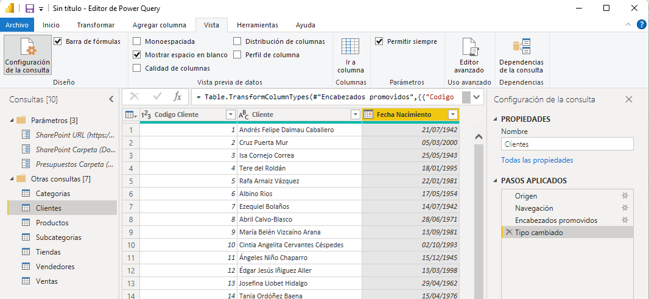This screenshot has width=649, height=299.
Task: Enable Monoespaciada checkbox
Action: pyautogui.click(x=136, y=41)
